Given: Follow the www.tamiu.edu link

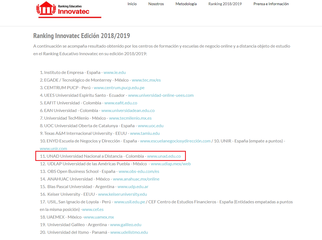Looking at the screenshot, I should tap(145, 133).
